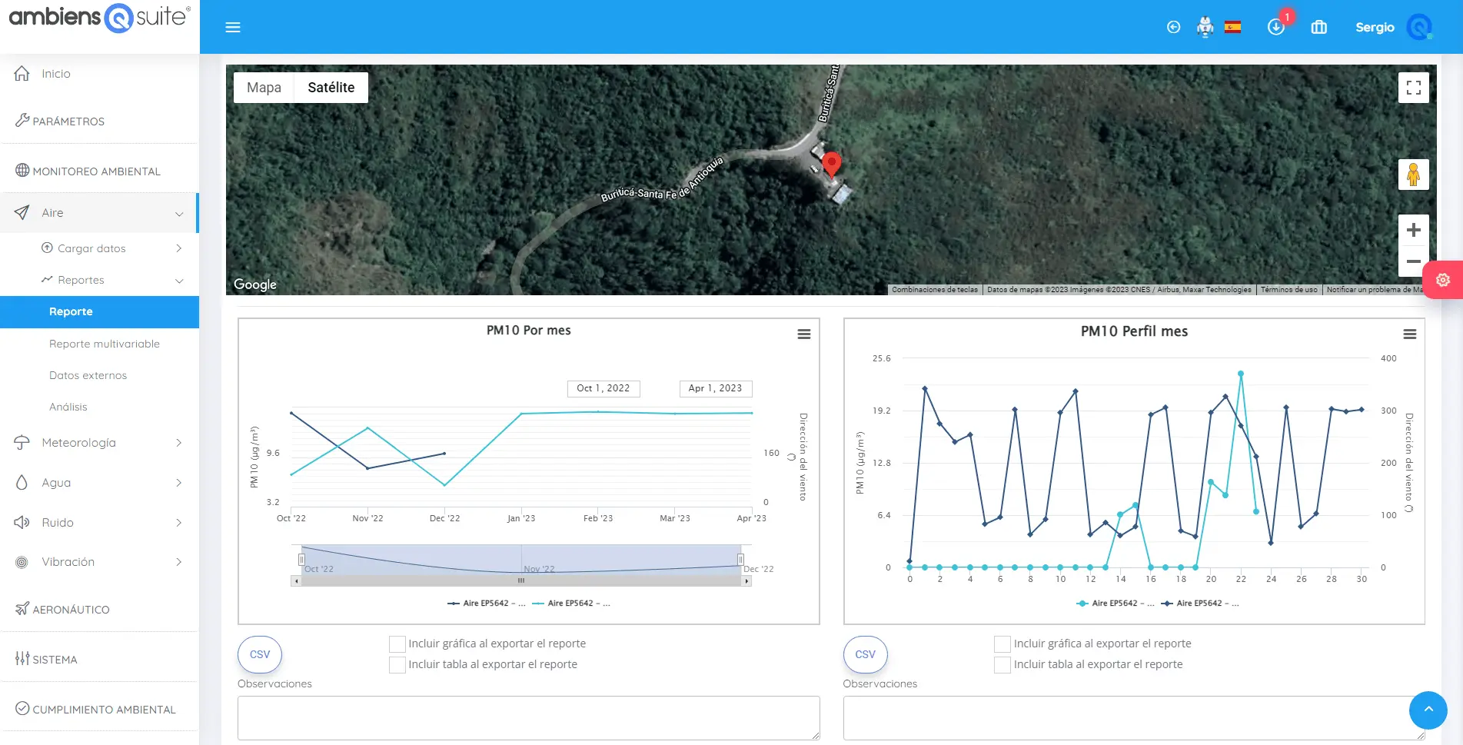The image size is (1463, 745).
Task: Open Reporte multivariable menu item
Action: click(105, 344)
